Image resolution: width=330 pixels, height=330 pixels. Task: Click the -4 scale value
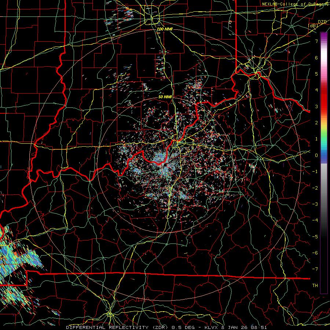point(315,220)
